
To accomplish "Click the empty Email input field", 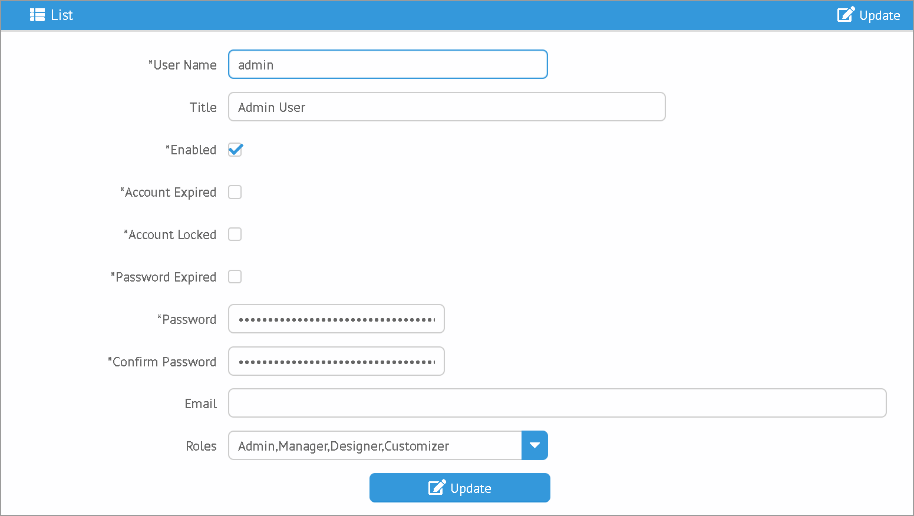I will tap(557, 403).
